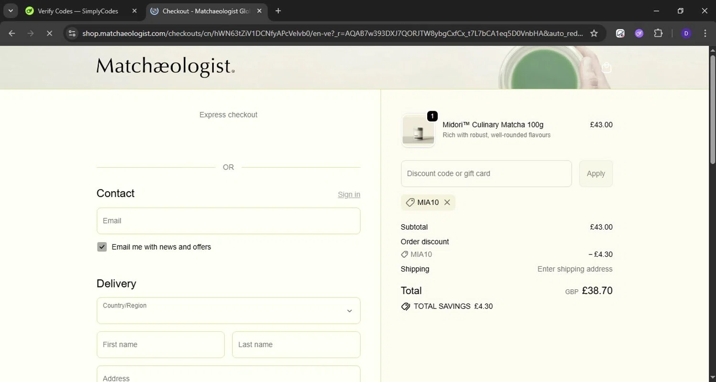View site information icon in address bar
Screen dimensions: 716x382
tap(72, 33)
